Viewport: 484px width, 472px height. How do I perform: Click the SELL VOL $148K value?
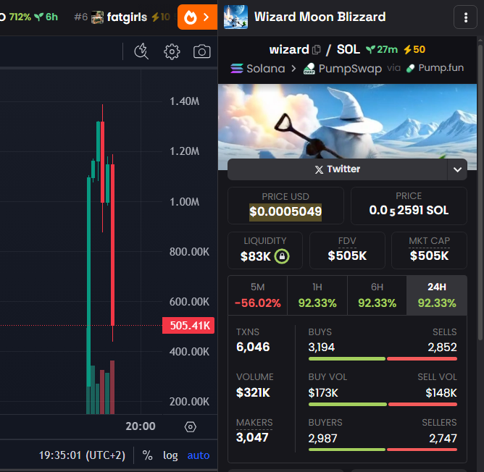[441, 393]
